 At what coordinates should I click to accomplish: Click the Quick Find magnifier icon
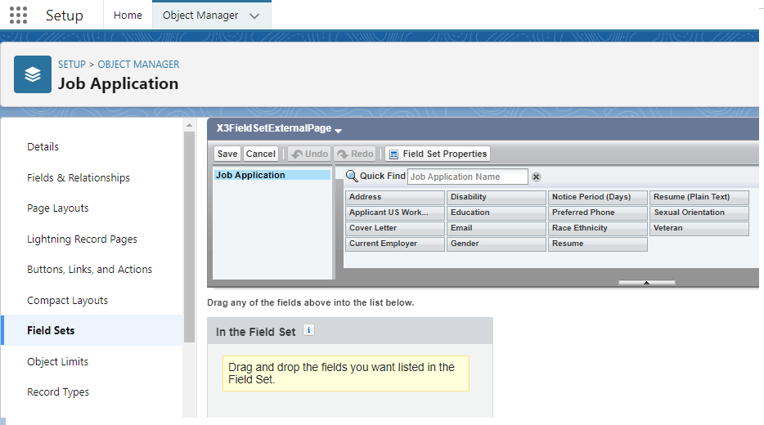coord(352,177)
